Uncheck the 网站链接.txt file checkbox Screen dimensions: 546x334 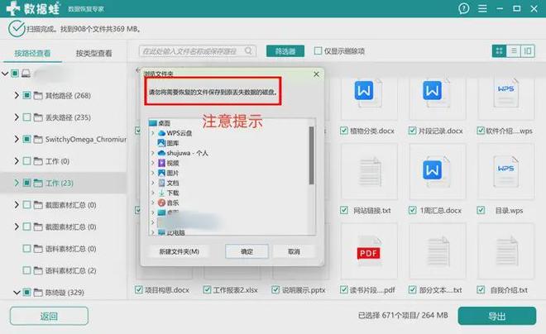(x=345, y=211)
